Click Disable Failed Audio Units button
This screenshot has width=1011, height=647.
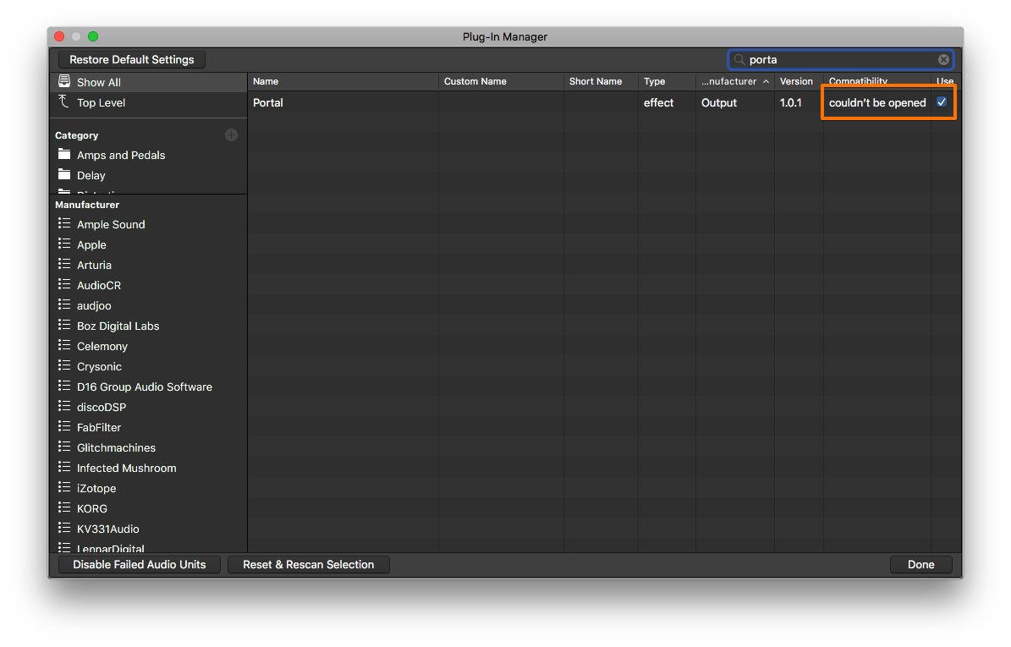pyautogui.click(x=140, y=564)
